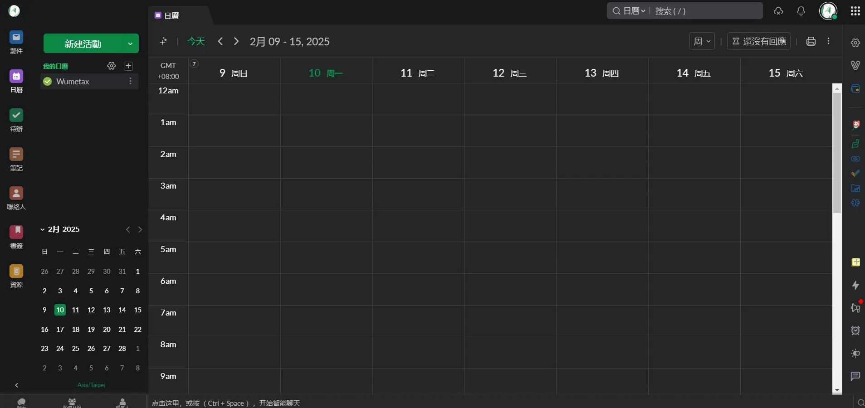The height and width of the screenshot is (408, 865).
Task: Select February 20 in the mini calendar
Action: pyautogui.click(x=107, y=330)
